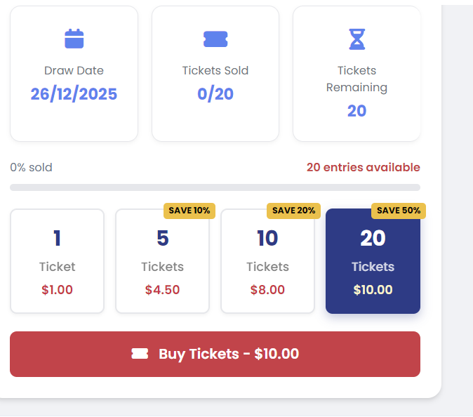
Task: Click the Tickets Remaining count of 20
Action: point(357,111)
